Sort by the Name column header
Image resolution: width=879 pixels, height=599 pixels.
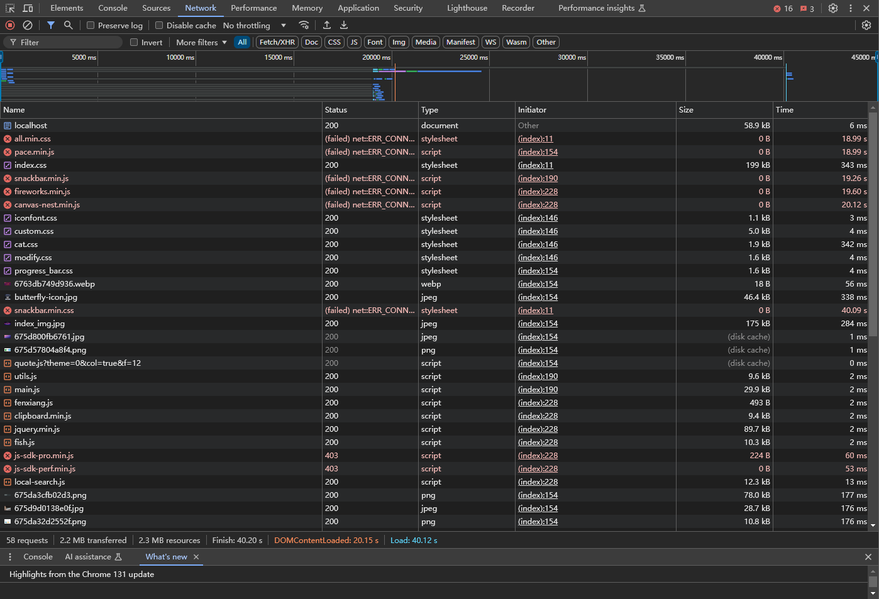click(161, 109)
